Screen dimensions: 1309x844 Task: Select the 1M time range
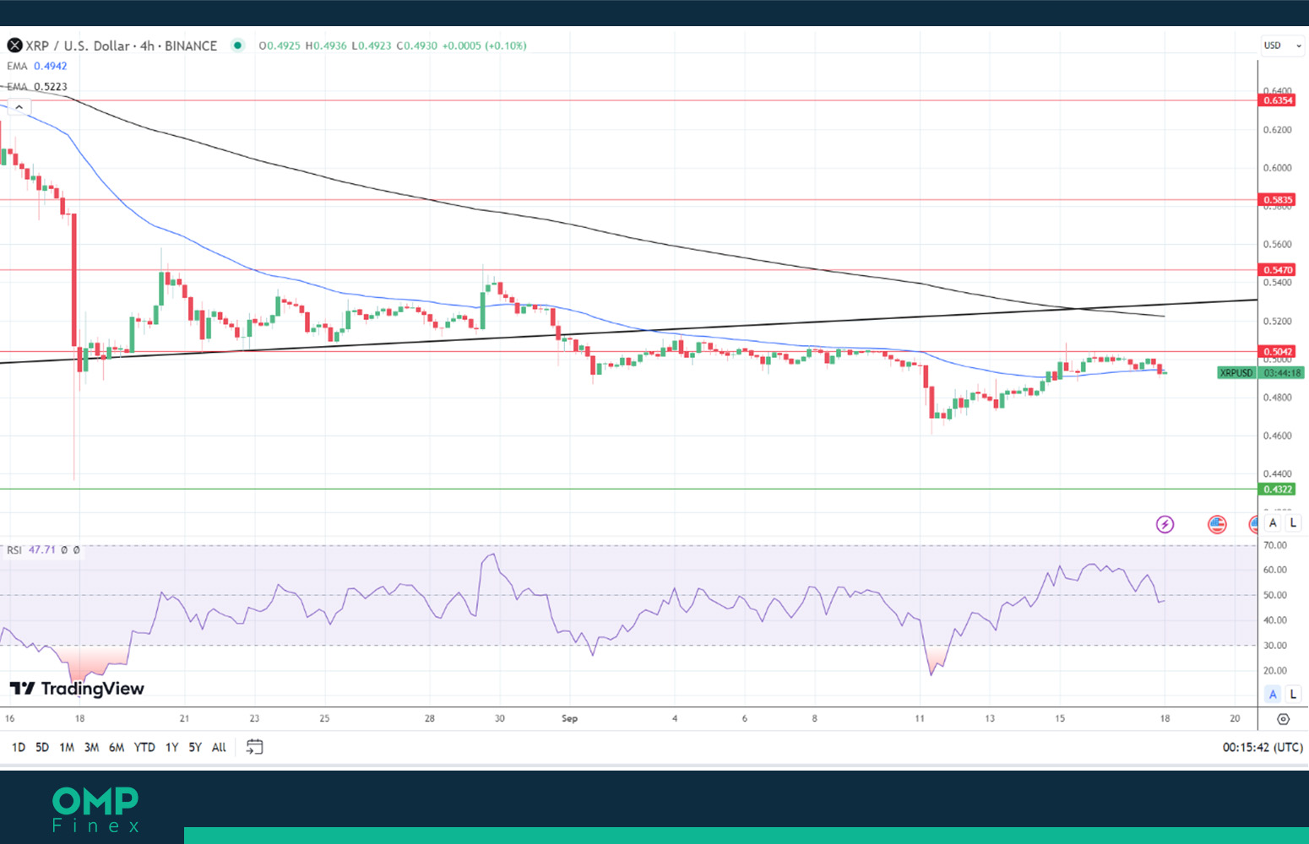point(67,748)
